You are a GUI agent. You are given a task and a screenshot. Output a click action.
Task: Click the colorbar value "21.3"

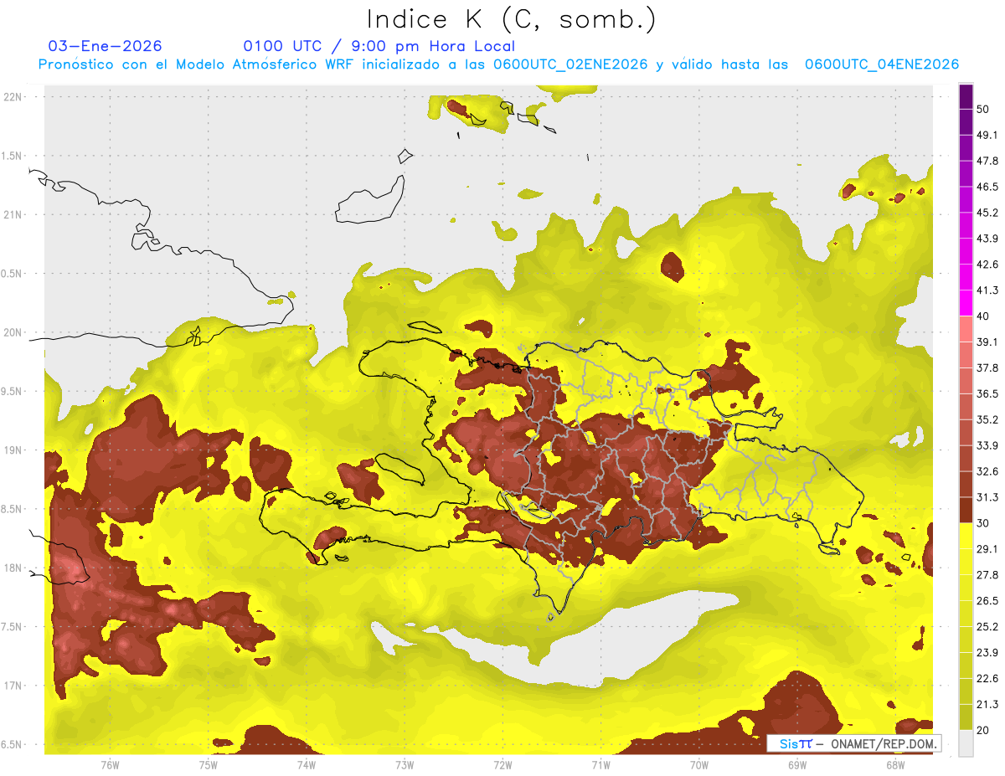click(987, 704)
